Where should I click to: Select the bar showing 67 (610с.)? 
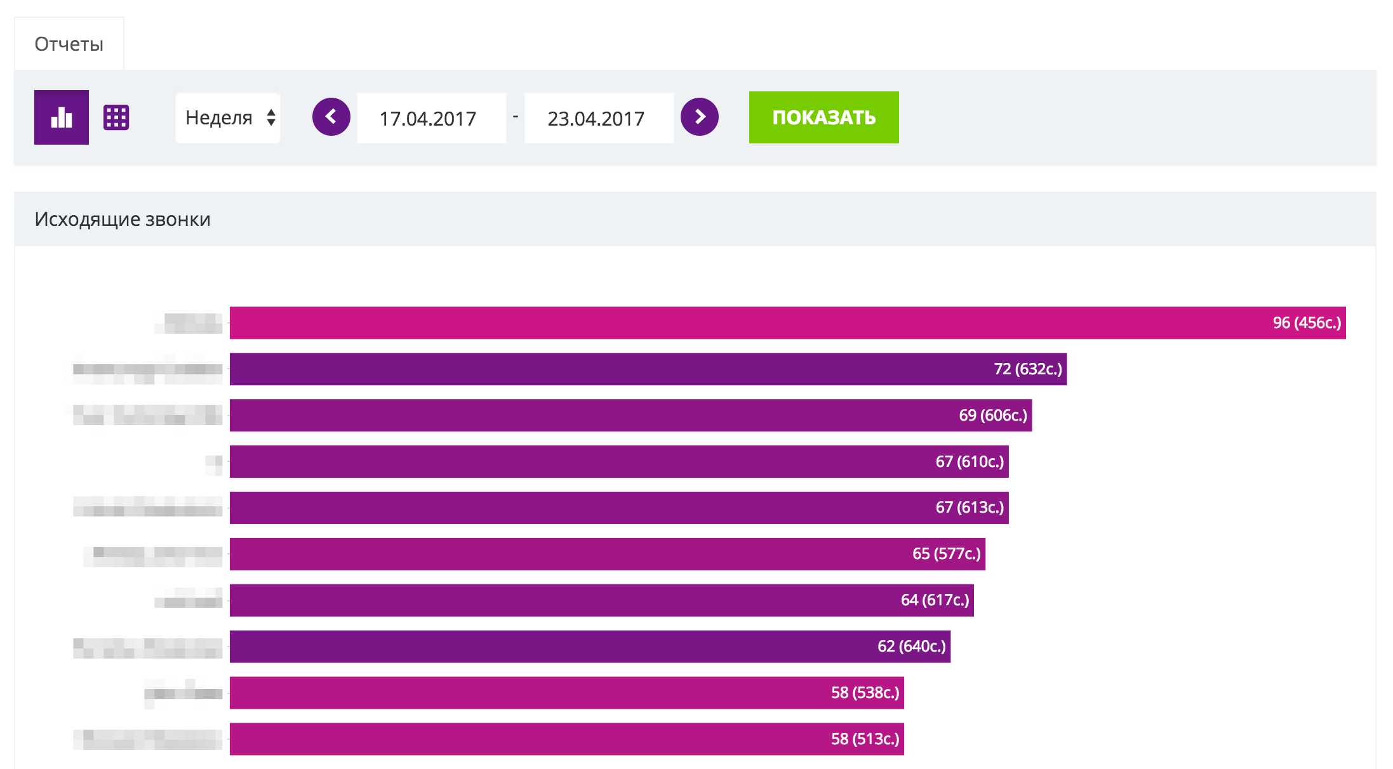(x=619, y=462)
